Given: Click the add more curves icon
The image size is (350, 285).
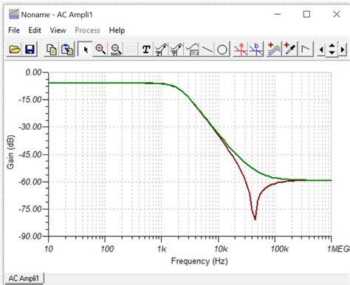Looking at the screenshot, I should pyautogui.click(x=274, y=49).
